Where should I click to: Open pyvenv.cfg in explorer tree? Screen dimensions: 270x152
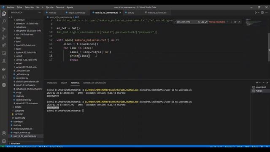click(20, 118)
